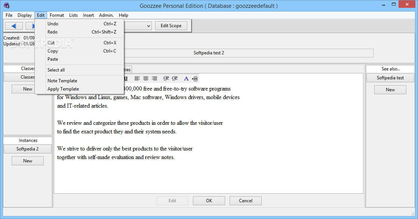Open the Softpedia test see-also entry
The width and height of the screenshot is (418, 219).
(x=390, y=78)
